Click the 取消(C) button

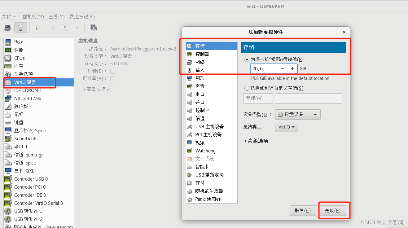pyautogui.click(x=303, y=211)
